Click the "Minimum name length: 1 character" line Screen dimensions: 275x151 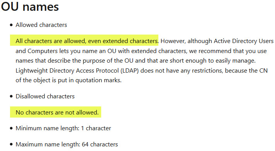[63, 128]
